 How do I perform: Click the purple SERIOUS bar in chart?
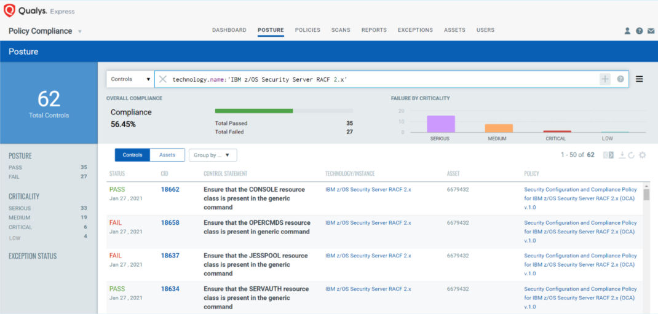(x=441, y=124)
